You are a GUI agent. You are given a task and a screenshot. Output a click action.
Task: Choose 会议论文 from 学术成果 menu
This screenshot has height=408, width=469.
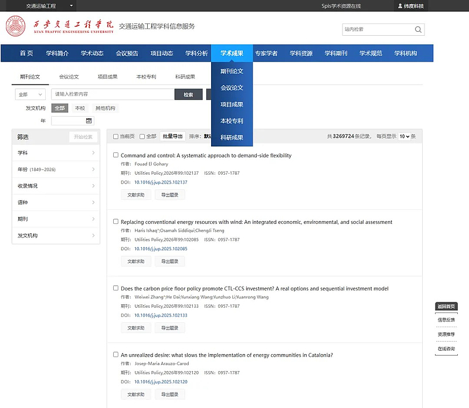[232, 88]
